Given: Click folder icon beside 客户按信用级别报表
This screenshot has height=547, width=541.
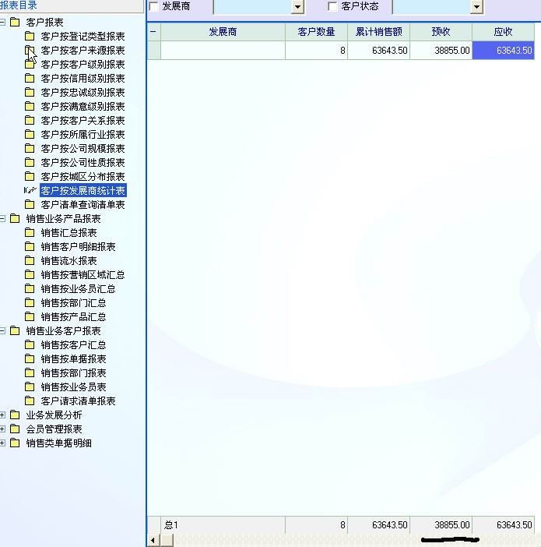Looking at the screenshot, I should [30, 79].
